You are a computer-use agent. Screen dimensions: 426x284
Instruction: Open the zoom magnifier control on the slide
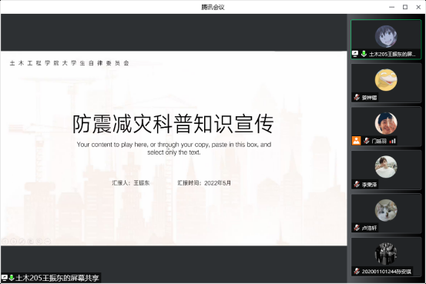click(x=39, y=241)
